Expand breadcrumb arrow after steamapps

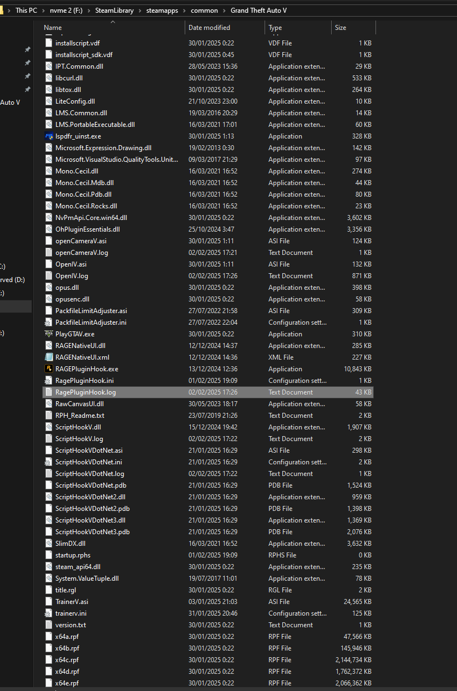(185, 11)
